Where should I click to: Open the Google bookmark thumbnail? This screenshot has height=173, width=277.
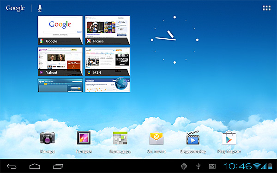coord(60,30)
